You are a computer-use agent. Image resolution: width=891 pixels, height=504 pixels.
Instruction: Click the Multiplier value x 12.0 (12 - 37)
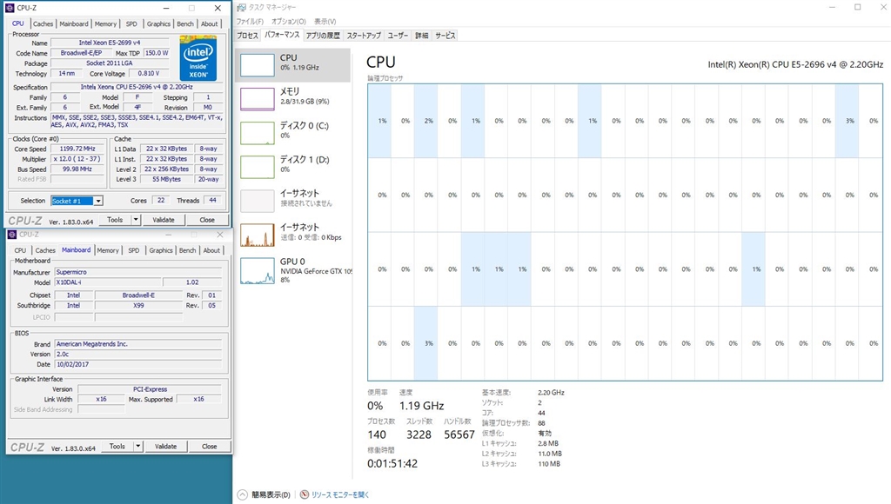[x=77, y=159]
